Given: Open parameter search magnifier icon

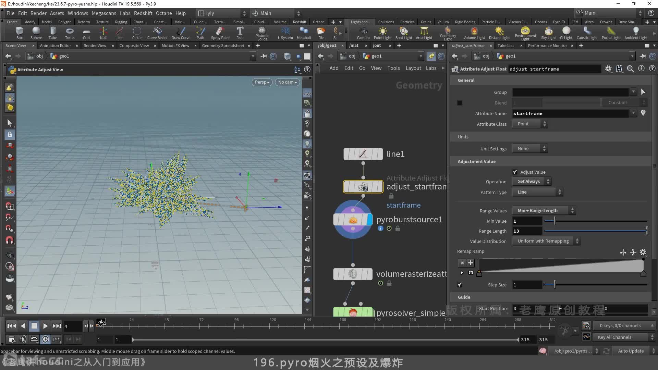Looking at the screenshot, I should [x=630, y=69].
